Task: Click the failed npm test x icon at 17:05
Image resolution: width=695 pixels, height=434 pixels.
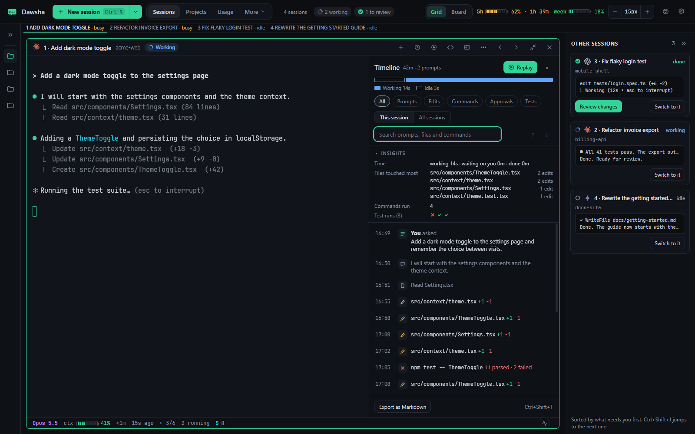Action: coord(403,368)
